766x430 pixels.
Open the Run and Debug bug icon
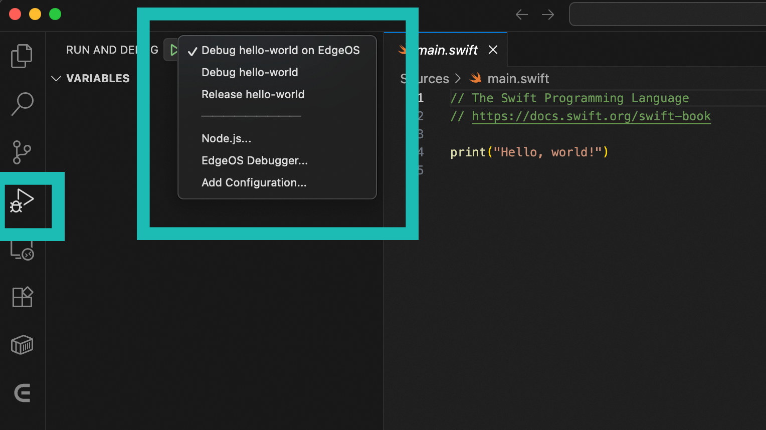[x=22, y=200]
